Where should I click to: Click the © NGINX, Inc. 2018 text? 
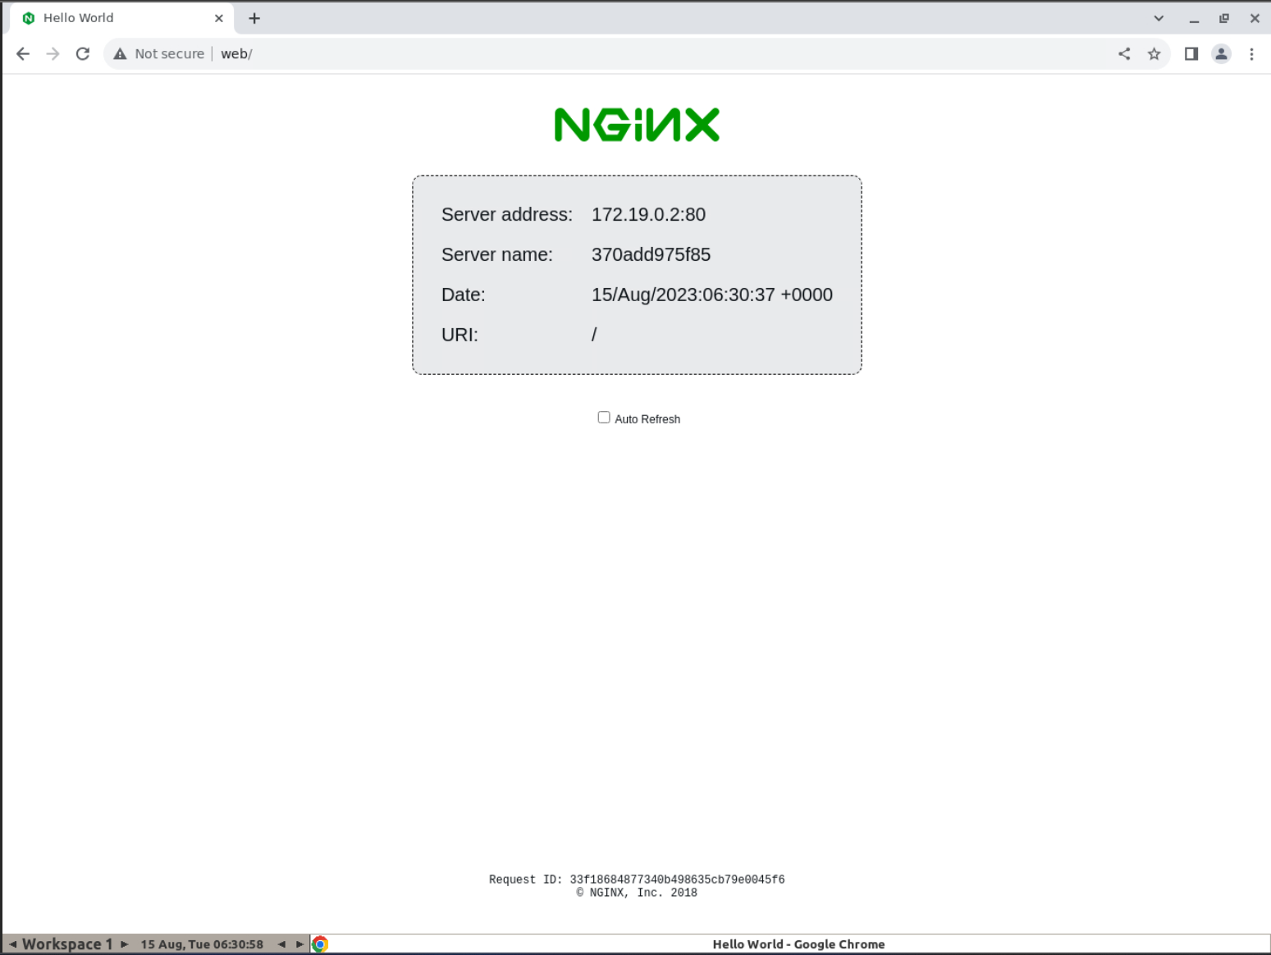[637, 893]
